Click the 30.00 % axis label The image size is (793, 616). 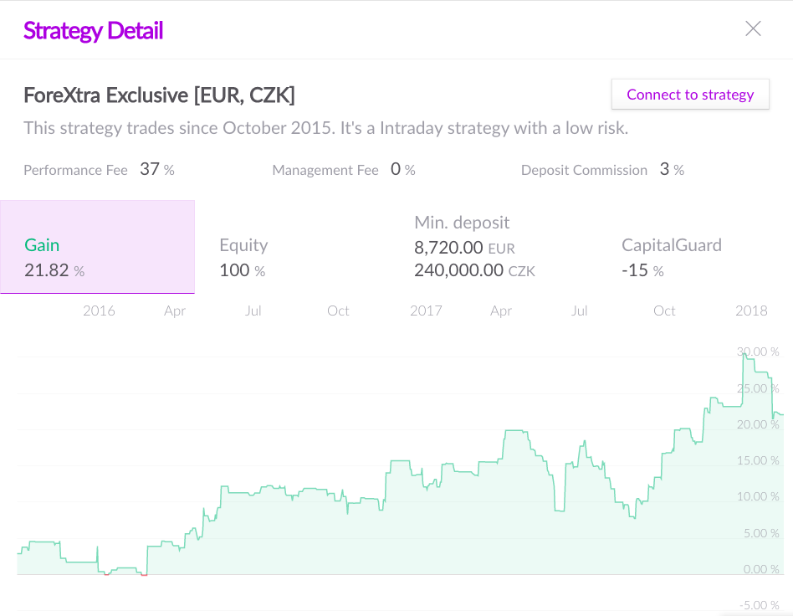coord(758,352)
